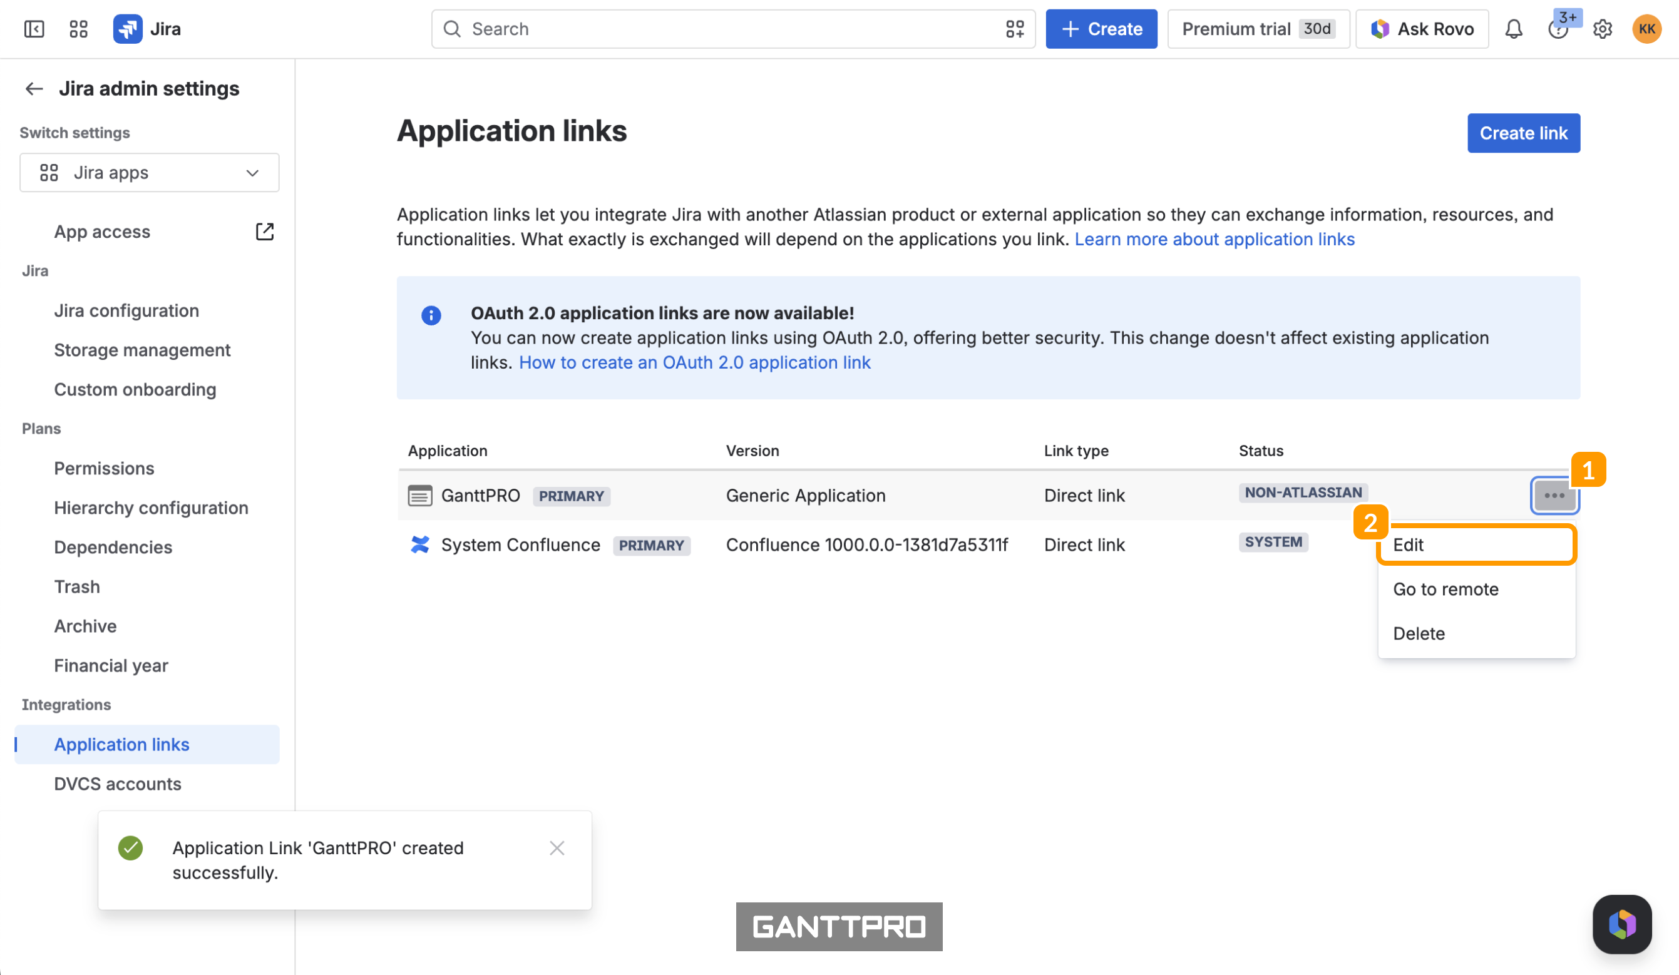Open How to create an OAuth 2.0 link
The image size is (1679, 975).
click(694, 362)
